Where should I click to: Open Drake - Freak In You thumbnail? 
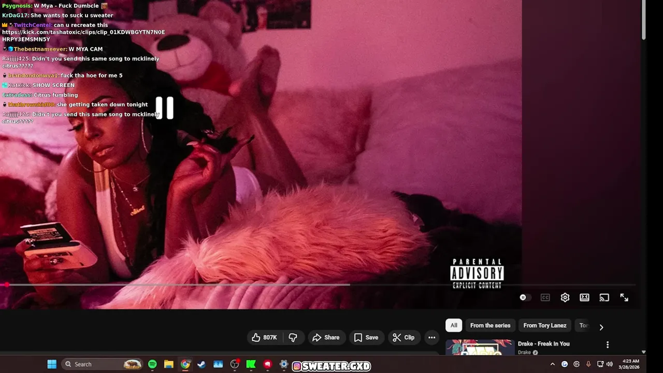[480, 347]
